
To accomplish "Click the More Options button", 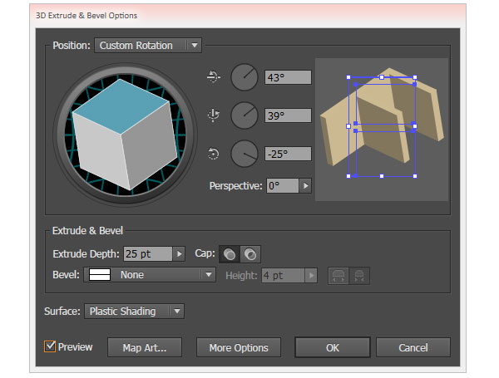I will click(x=239, y=347).
